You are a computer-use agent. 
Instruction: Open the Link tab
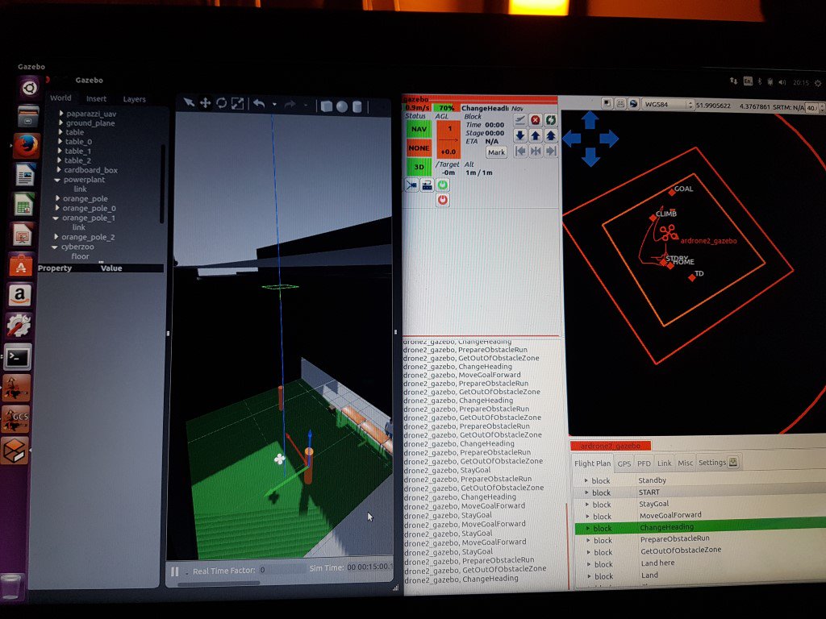pos(665,463)
